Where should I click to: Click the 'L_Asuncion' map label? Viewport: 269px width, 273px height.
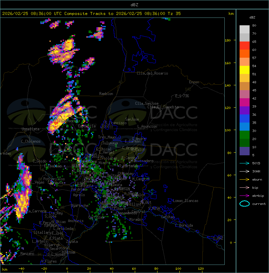[147, 126]
